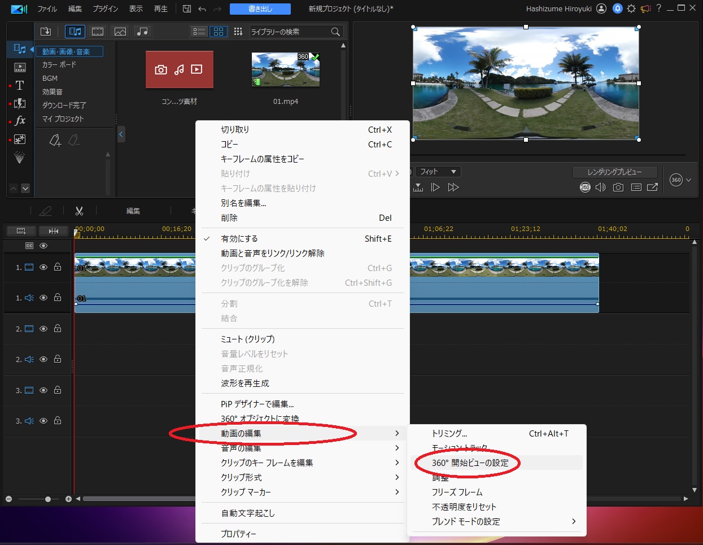703x545 pixels.
Task: Lock video track 1
Action: pos(58,267)
